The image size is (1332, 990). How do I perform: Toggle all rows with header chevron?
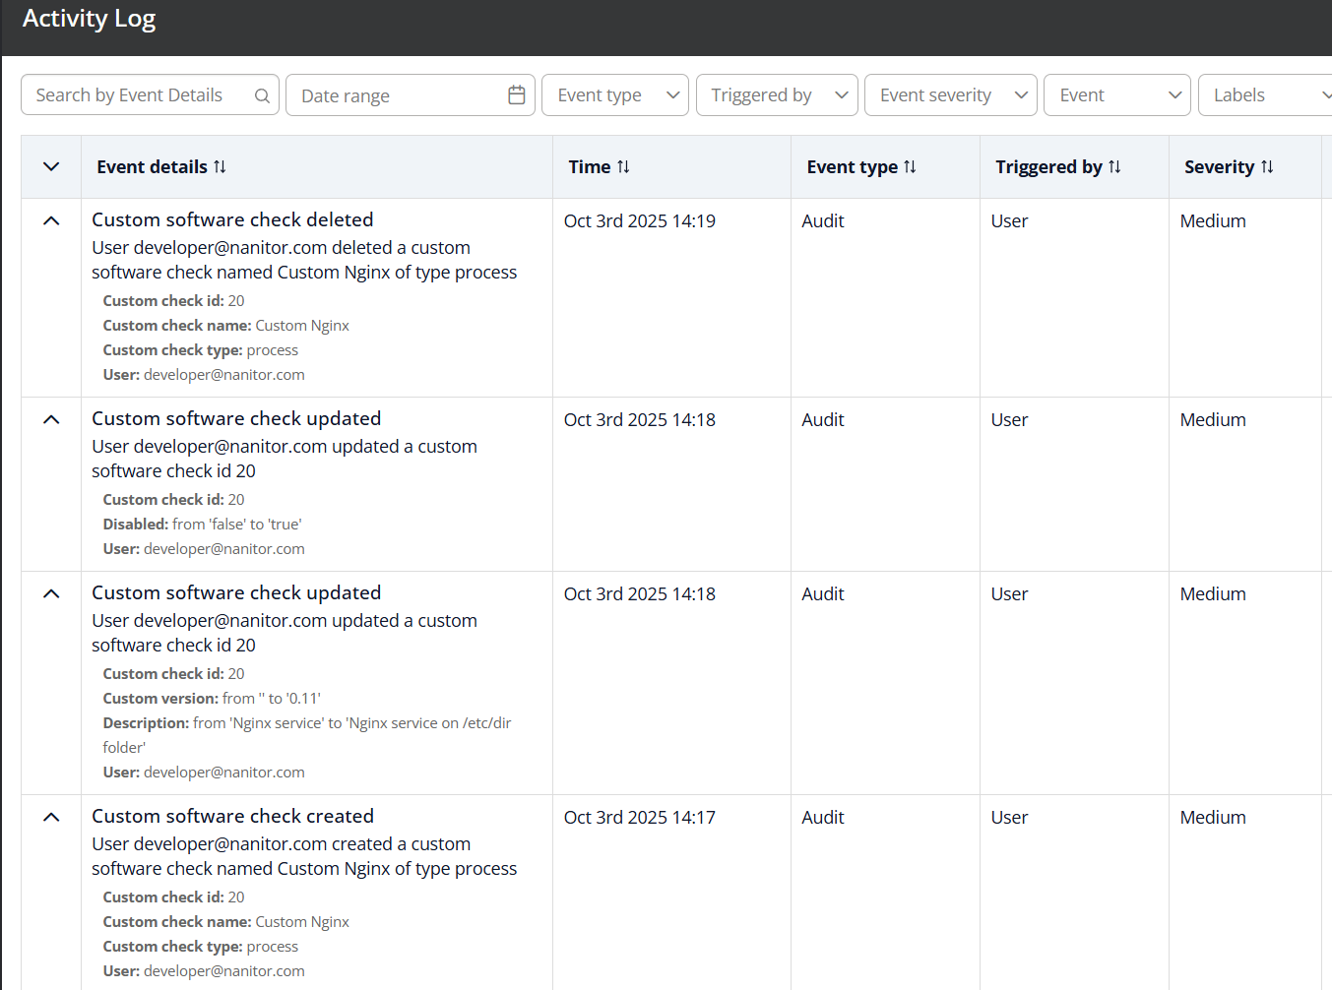click(x=51, y=167)
